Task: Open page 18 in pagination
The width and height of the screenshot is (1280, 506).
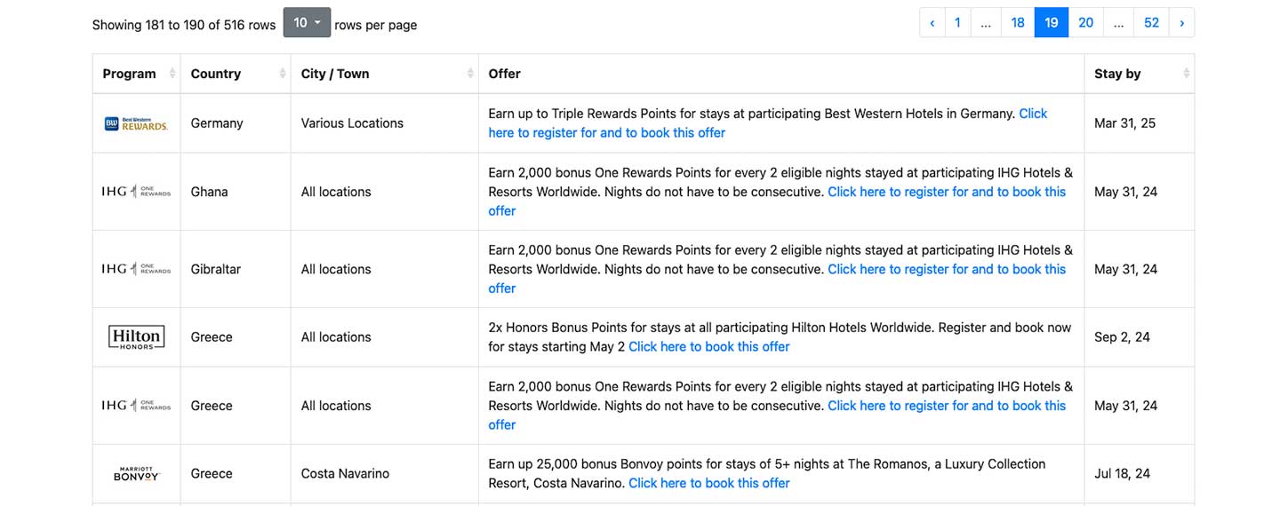Action: click(1018, 23)
